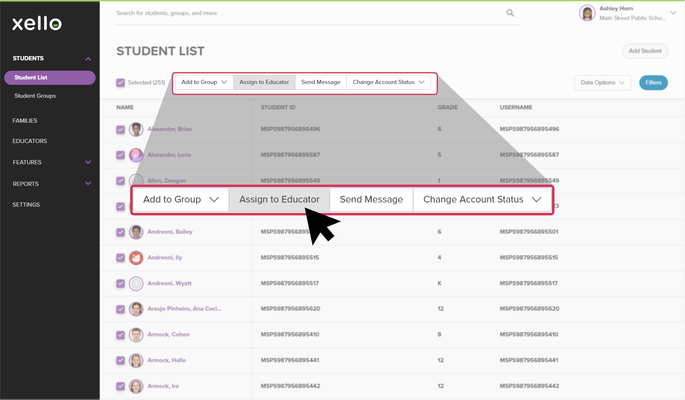
Task: Open the Armock, Cohen student link
Action: 168,335
